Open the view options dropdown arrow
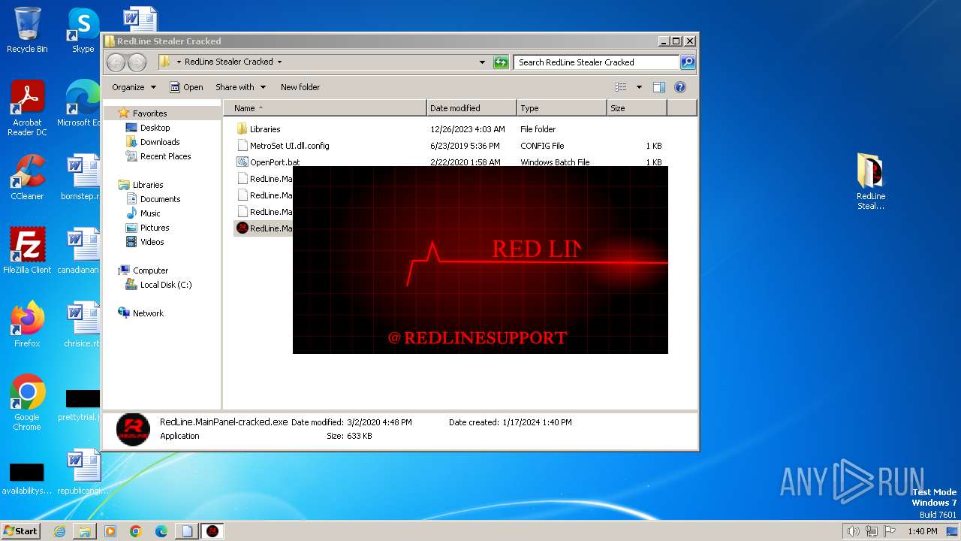Screen dimensions: 961x541 click(x=639, y=87)
